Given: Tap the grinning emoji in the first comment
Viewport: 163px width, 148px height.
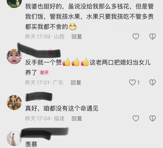Looking at the screenshot, I should coord(73,27).
